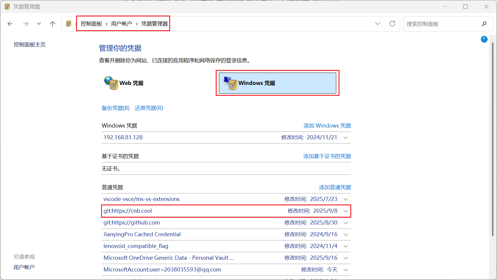
Task: Expand the git:https://github.com credential chevron
Action: click(x=346, y=223)
